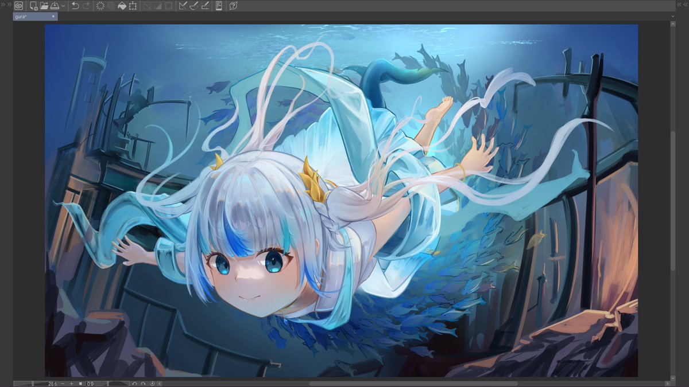Open smartphone connection icon
Viewport: 689px width, 387px height.
(219, 6)
